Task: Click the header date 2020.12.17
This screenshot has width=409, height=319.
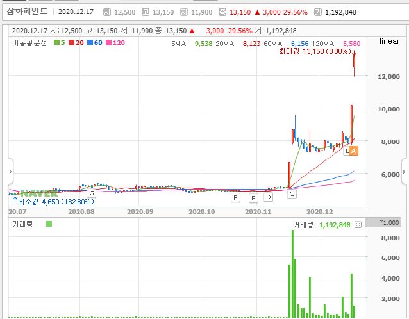Action: (x=76, y=12)
